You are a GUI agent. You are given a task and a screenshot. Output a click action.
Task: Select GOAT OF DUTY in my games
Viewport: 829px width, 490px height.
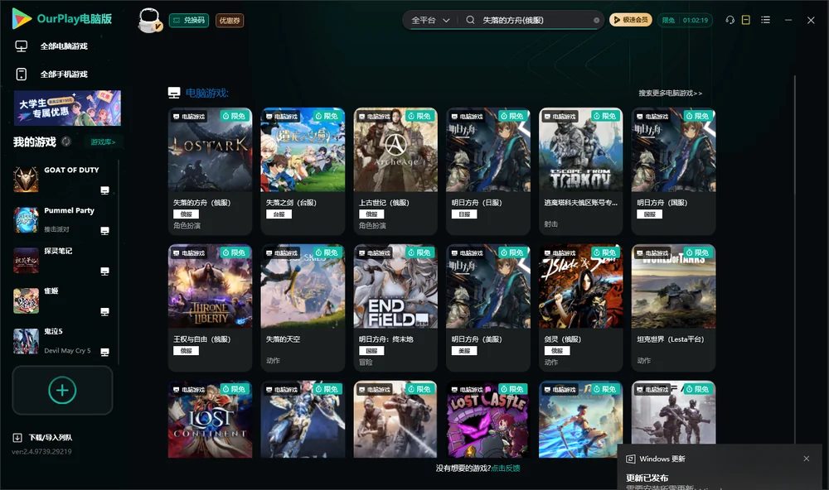pyautogui.click(x=62, y=180)
